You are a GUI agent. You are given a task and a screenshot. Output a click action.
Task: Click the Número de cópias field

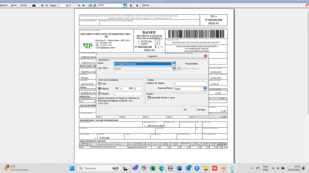(190, 84)
